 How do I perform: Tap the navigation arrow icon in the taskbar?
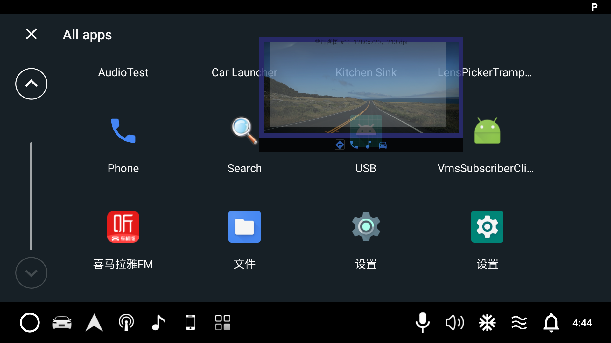94,322
